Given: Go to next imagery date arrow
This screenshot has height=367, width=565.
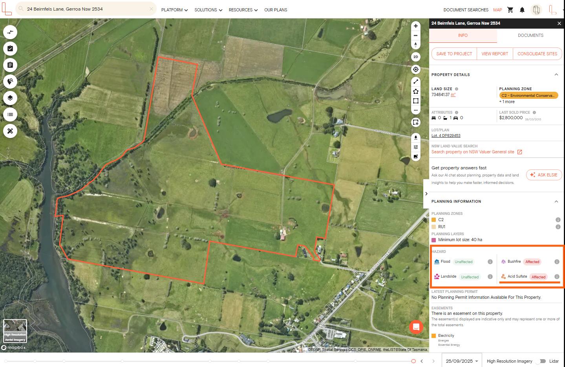Looking at the screenshot, I should 433,361.
